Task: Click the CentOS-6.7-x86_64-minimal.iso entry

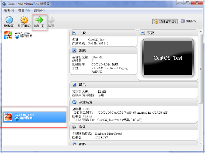Action: (133, 113)
